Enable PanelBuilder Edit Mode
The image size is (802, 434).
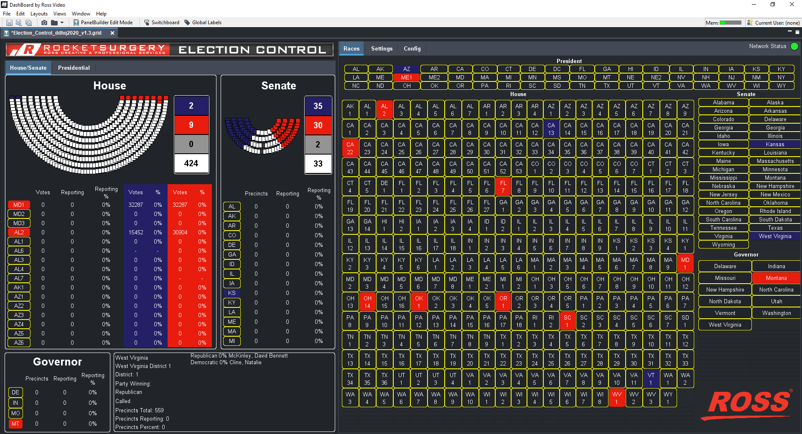click(103, 23)
